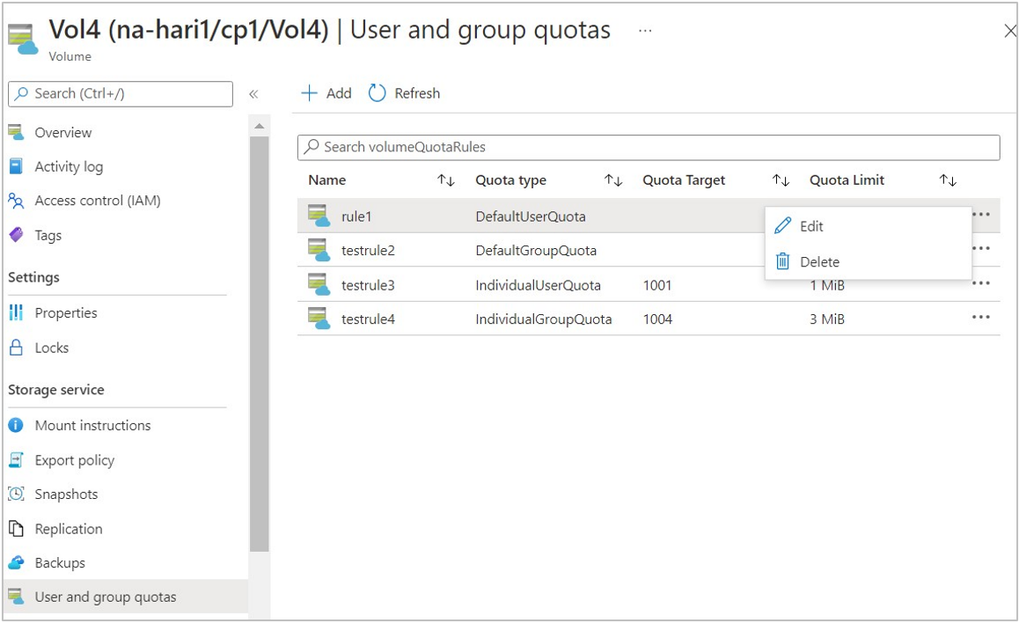Click the Overview sidebar icon
The image size is (1019, 623).
coord(16,132)
